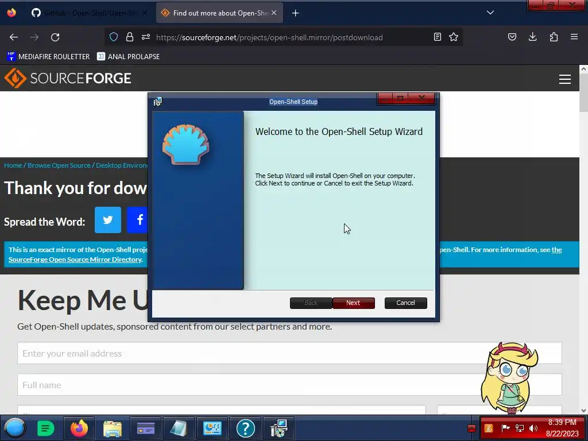Reload the SourceForge page
Screen dimensions: 588x441
[x=55, y=37]
